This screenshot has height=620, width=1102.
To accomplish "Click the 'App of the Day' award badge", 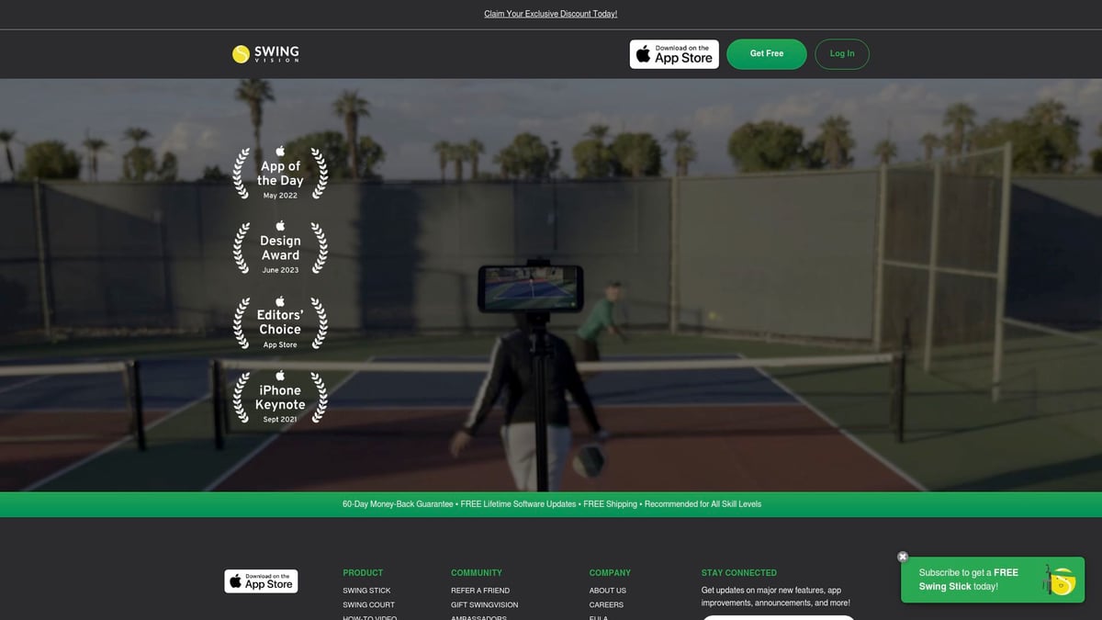I will (279, 175).
